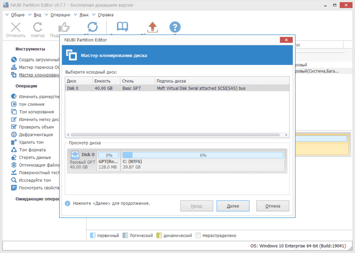This screenshot has height=253, width=355.
Task: Click the 6% usage bar of C: partition
Action: (203, 155)
